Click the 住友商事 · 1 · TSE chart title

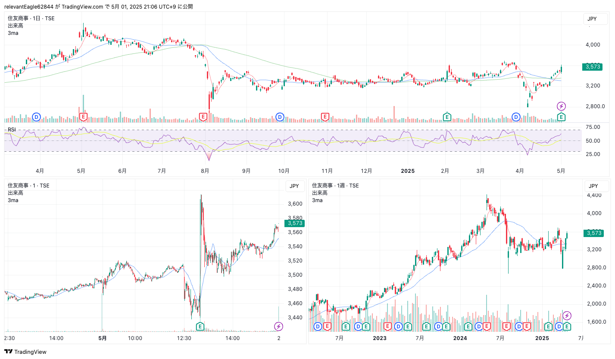[x=28, y=186]
